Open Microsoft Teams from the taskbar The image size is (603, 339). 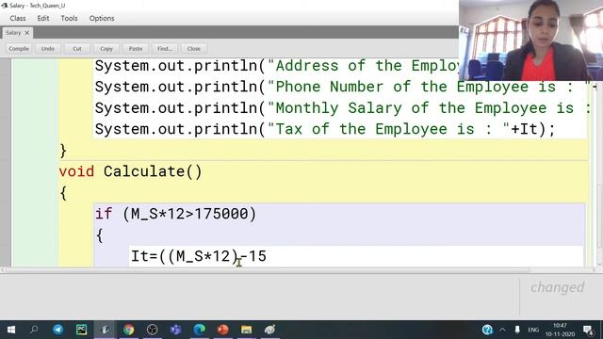[176, 330]
